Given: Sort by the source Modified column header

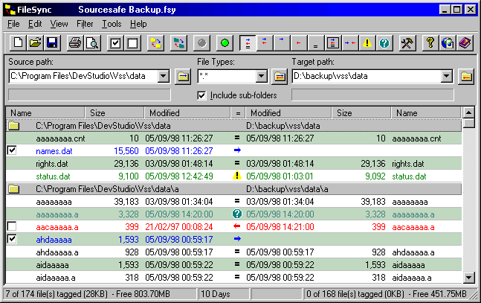Looking at the screenshot, I should (x=187, y=113).
